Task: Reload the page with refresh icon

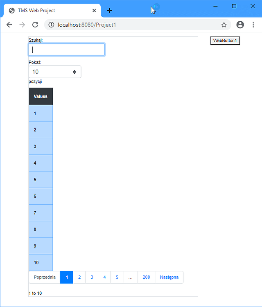Action: click(35, 25)
